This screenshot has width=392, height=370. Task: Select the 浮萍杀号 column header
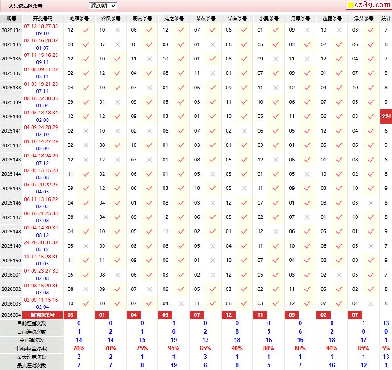click(x=364, y=19)
